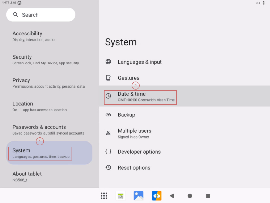Click the Search settings field

[41, 15]
